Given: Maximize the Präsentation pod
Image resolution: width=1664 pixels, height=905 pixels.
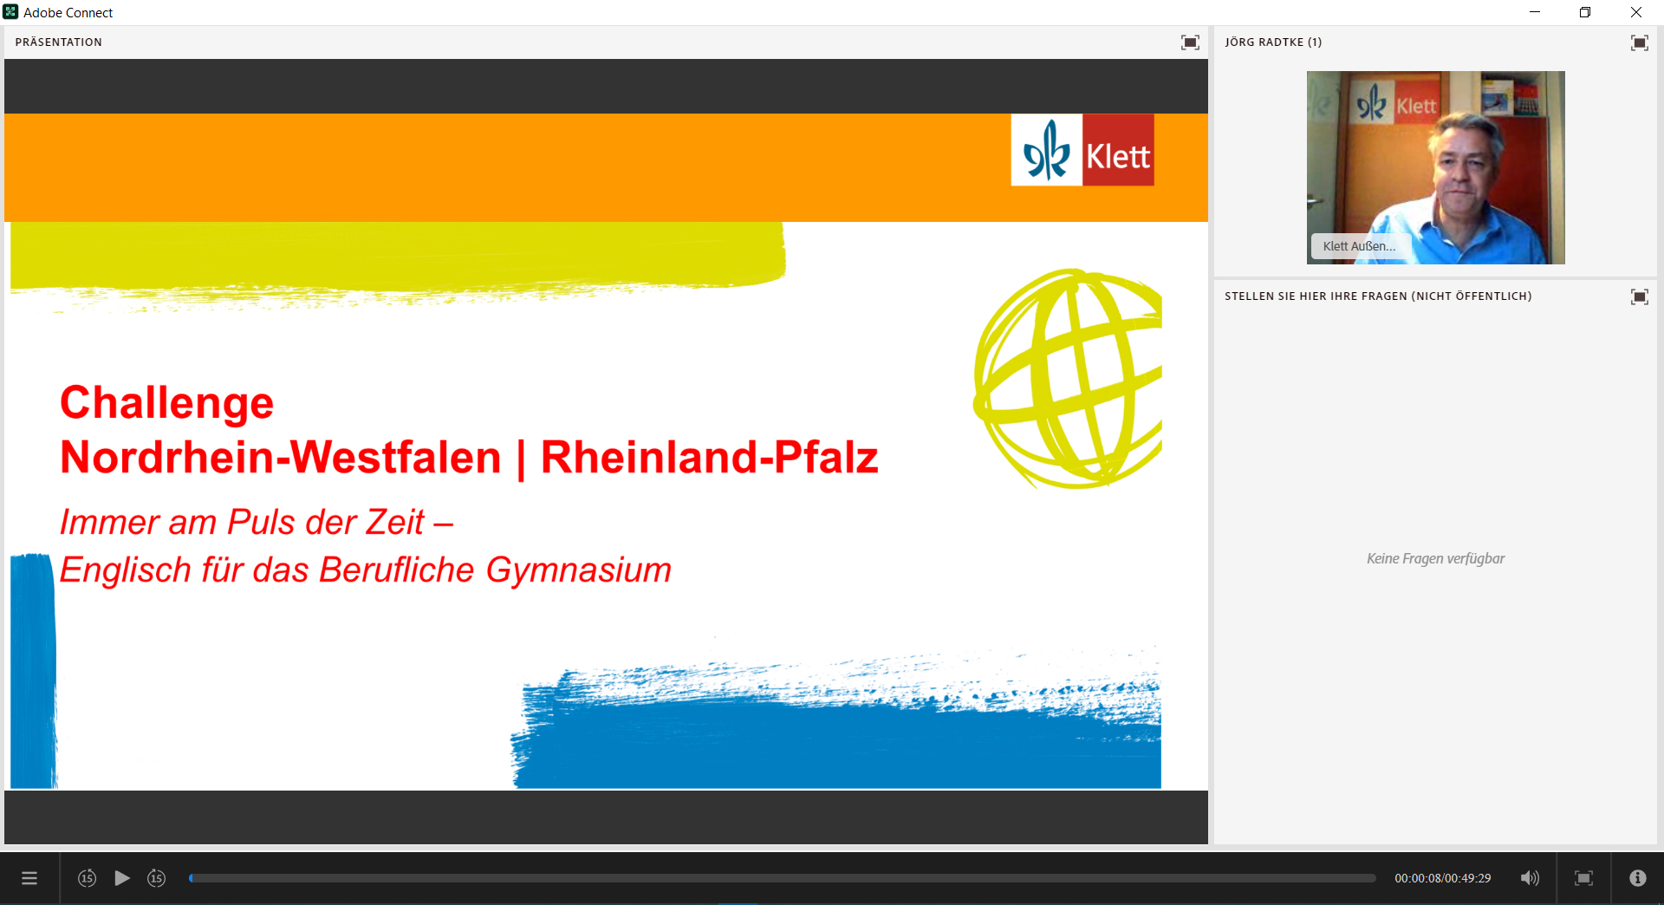Looking at the screenshot, I should 1190,42.
